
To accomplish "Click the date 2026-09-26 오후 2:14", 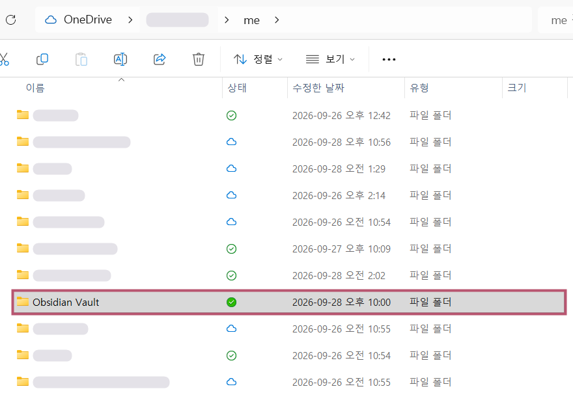I will (x=339, y=196).
